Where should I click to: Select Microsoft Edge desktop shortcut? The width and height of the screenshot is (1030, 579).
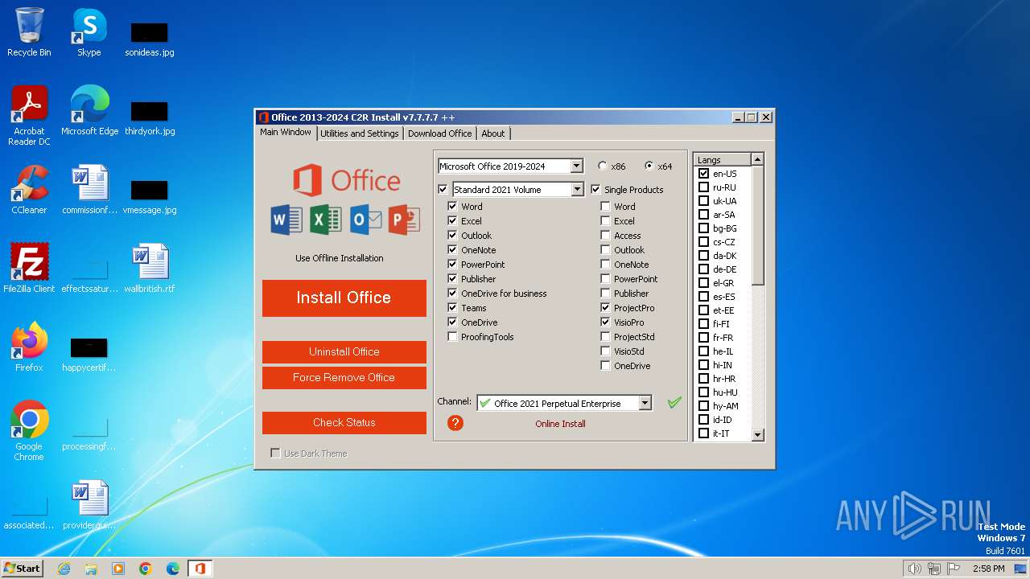(x=89, y=111)
